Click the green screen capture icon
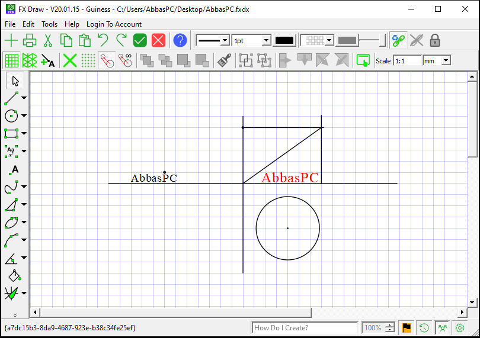 click(363, 60)
